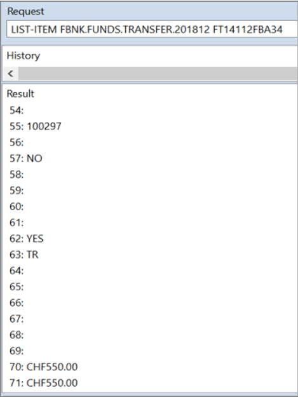
Task: Click the empty result line 58
Action: click(x=17, y=175)
